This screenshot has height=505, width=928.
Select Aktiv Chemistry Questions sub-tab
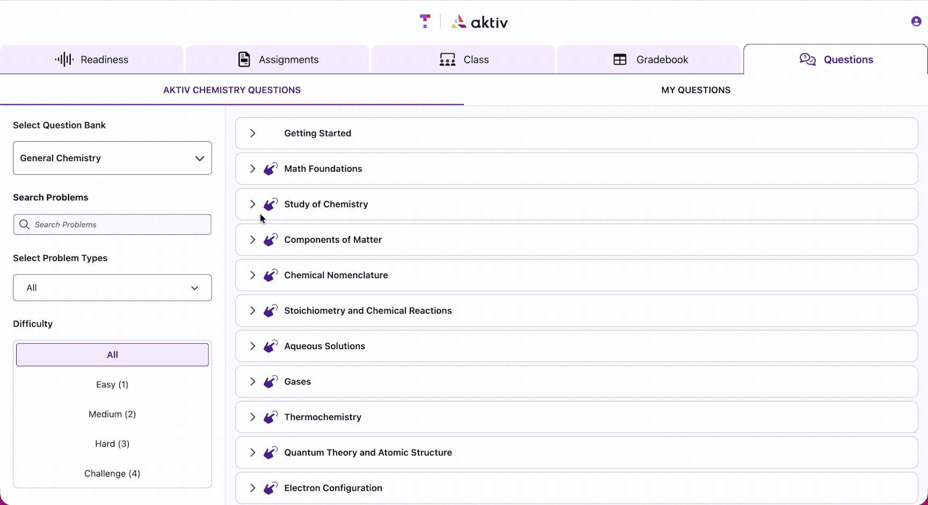click(x=232, y=90)
